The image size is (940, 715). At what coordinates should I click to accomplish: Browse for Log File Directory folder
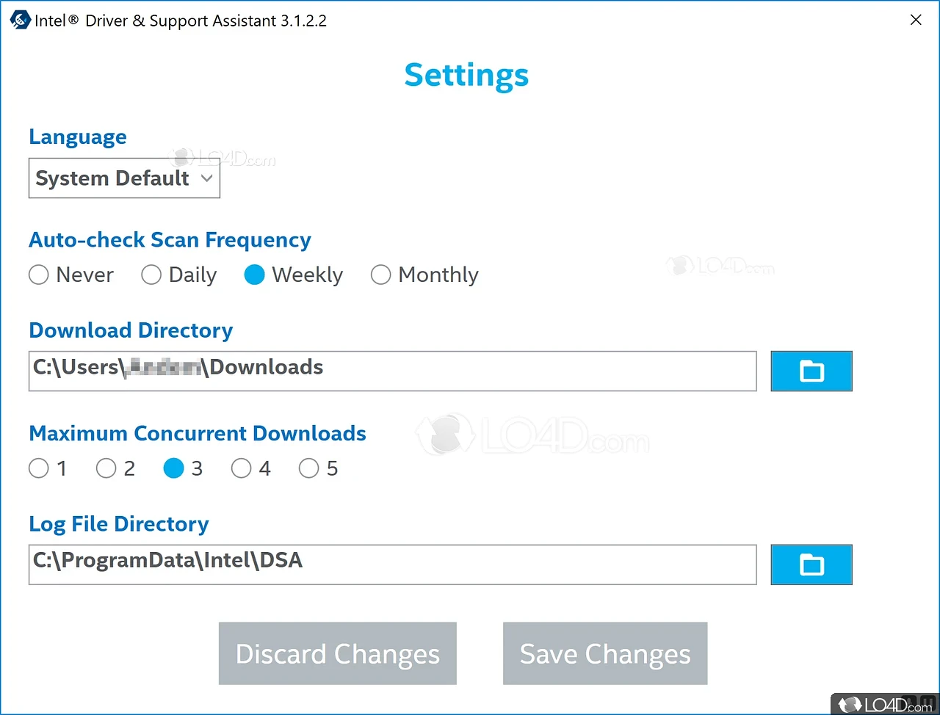pyautogui.click(x=811, y=565)
